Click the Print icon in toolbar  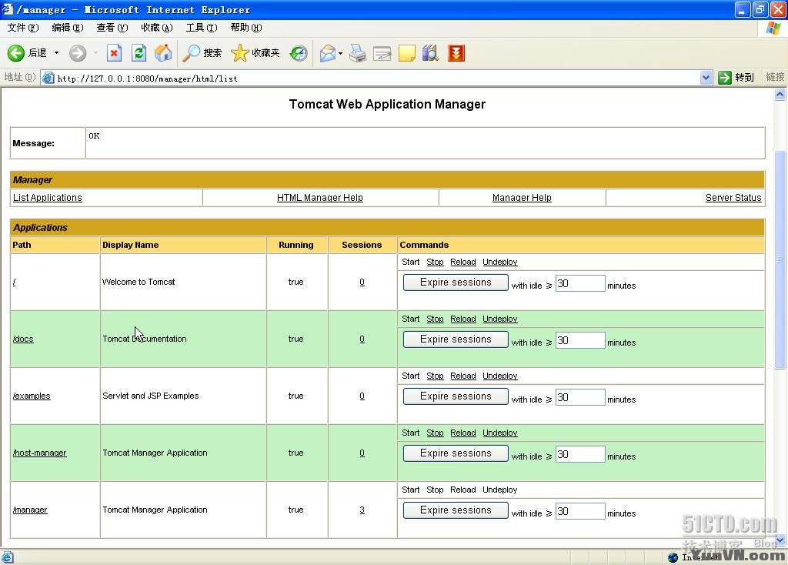[x=358, y=53]
